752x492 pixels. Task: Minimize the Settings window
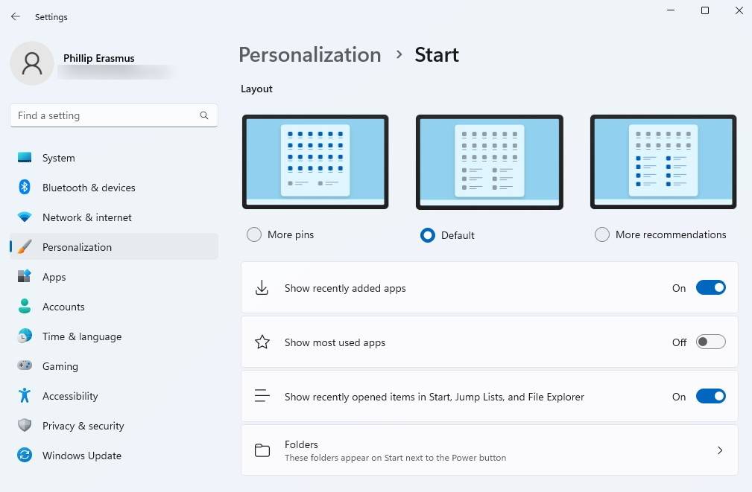pyautogui.click(x=671, y=10)
